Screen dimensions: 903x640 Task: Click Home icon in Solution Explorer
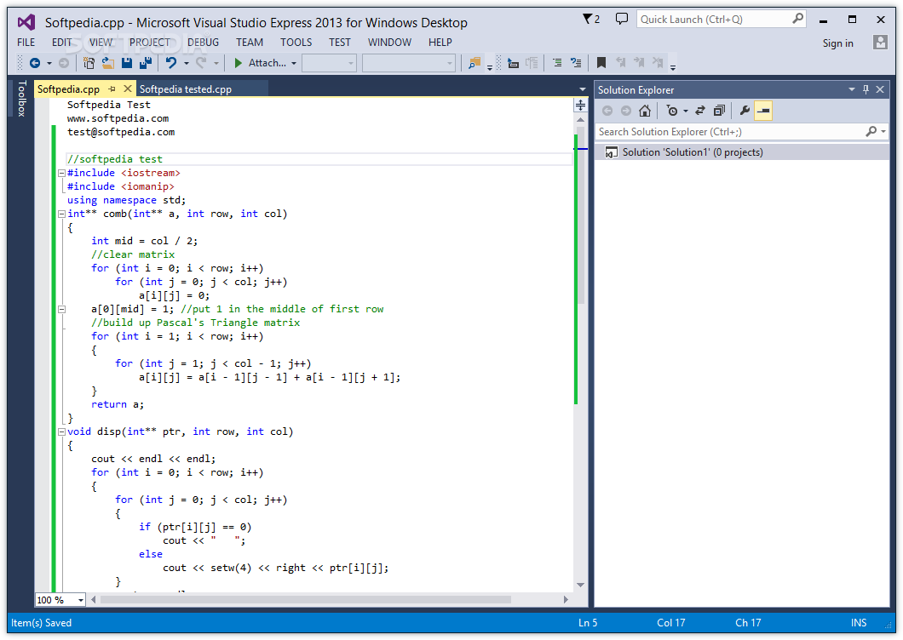coord(645,111)
